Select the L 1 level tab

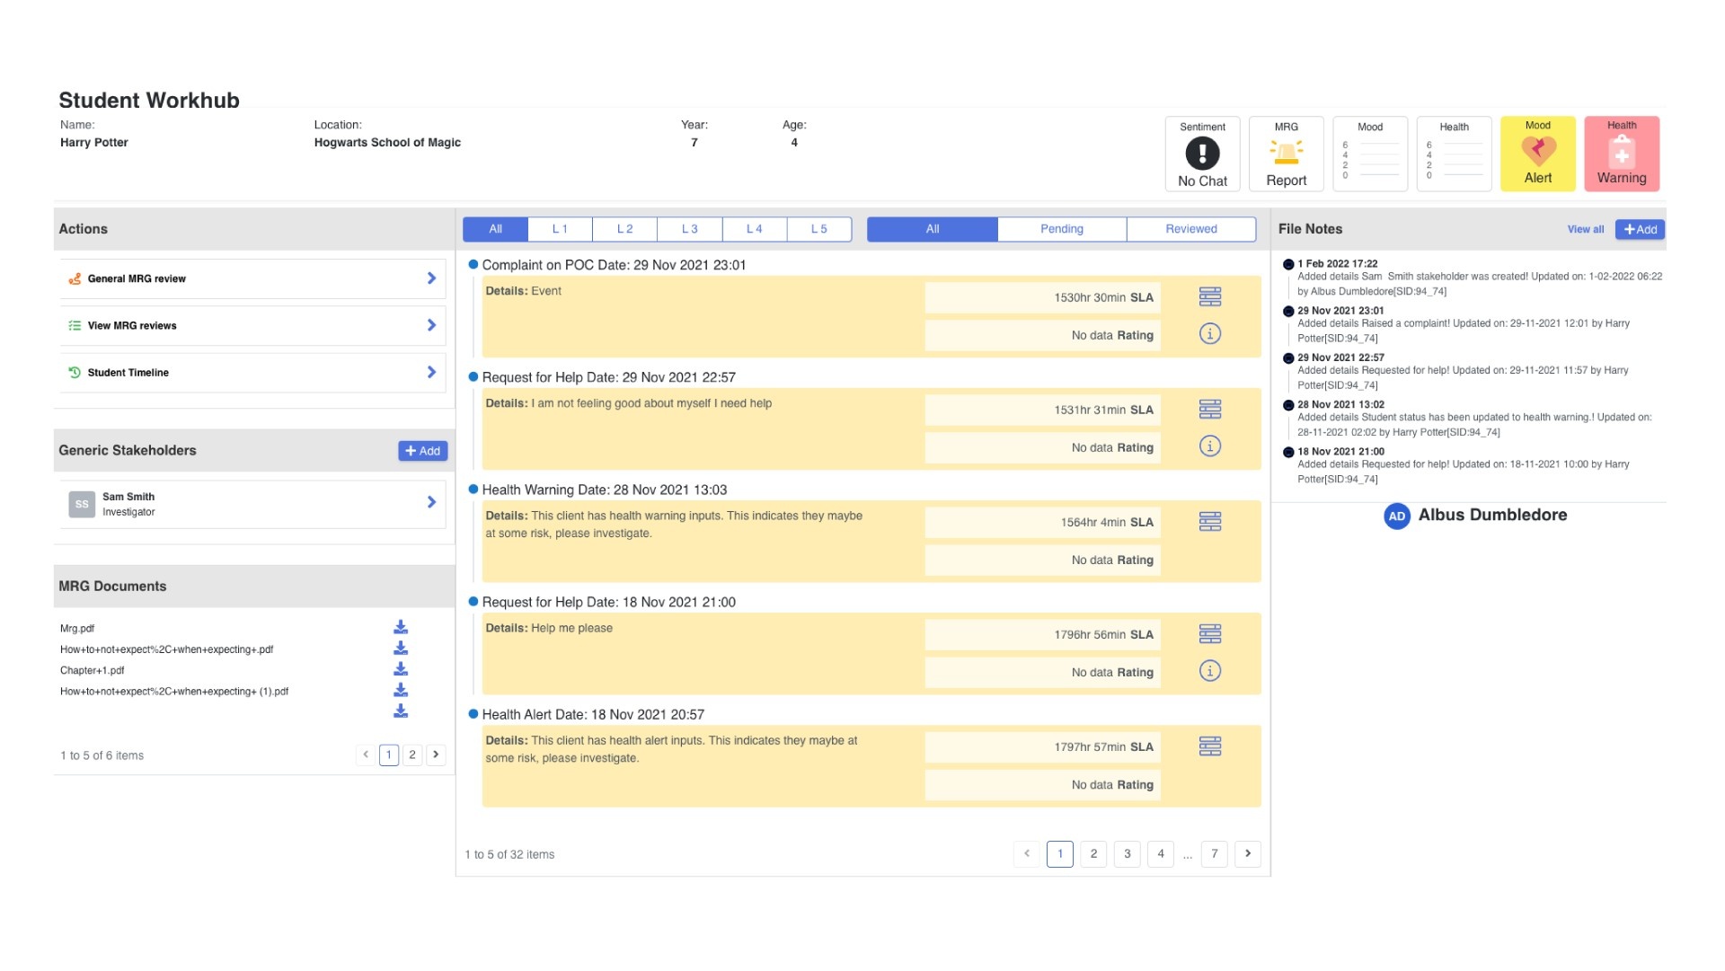click(x=560, y=229)
